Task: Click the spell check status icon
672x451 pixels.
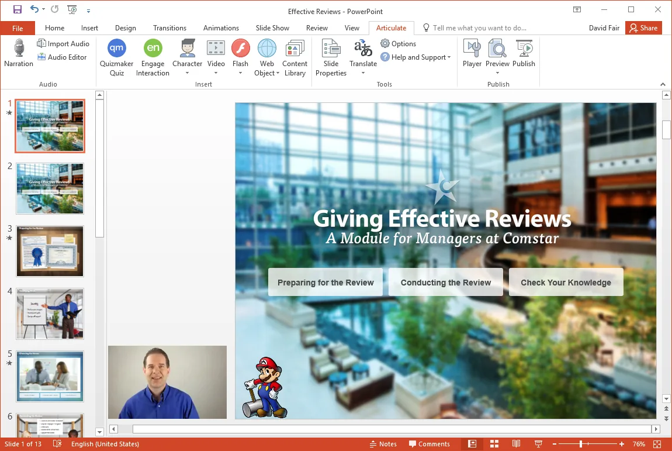Action: coord(57,444)
